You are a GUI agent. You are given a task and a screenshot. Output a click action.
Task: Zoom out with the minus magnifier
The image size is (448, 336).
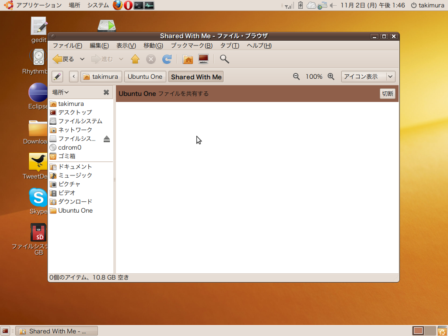tap(296, 77)
